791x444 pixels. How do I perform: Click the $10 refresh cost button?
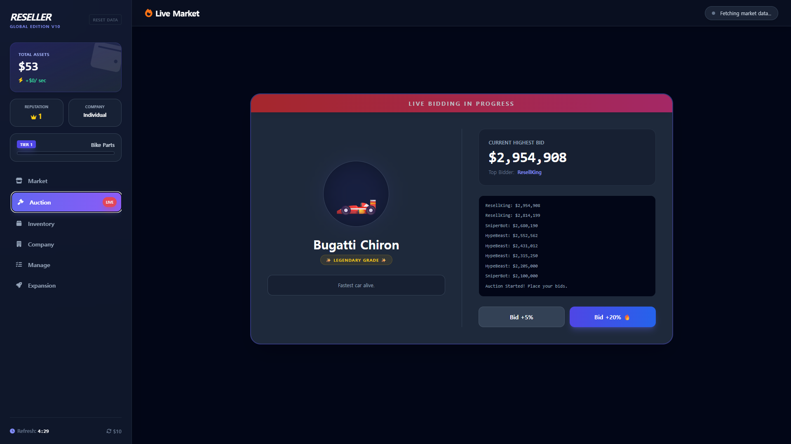pos(114,431)
